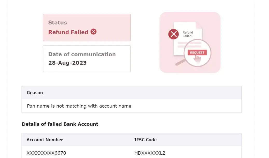The image size is (269, 158).
Task: Select the masked IFSC code HDXXXXXXL2
Action: click(x=150, y=153)
